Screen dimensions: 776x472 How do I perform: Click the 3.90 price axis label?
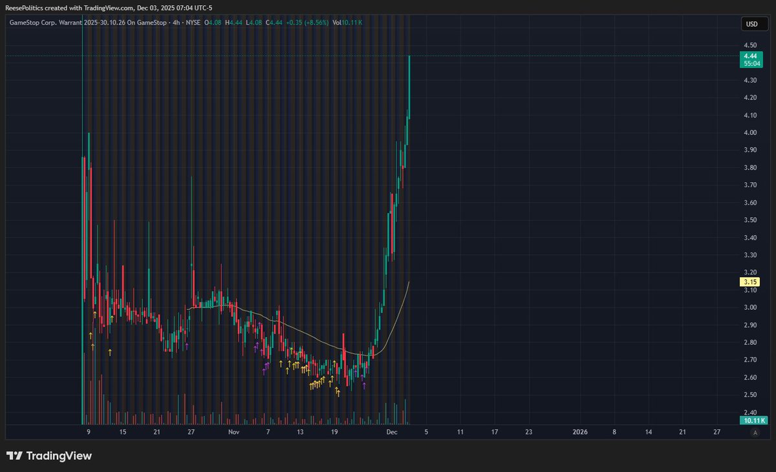pos(750,150)
